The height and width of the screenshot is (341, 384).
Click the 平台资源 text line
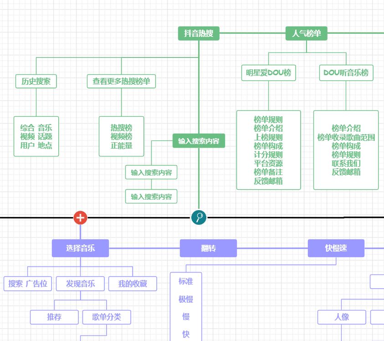(x=268, y=163)
